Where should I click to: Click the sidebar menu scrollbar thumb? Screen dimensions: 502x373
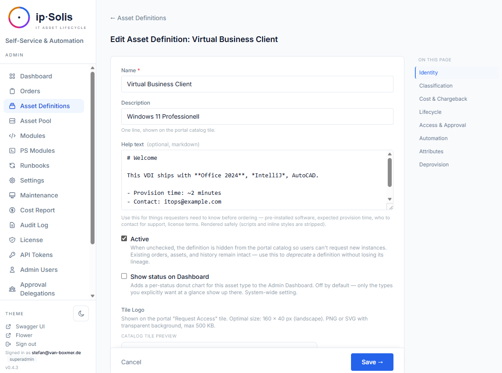click(92, 158)
